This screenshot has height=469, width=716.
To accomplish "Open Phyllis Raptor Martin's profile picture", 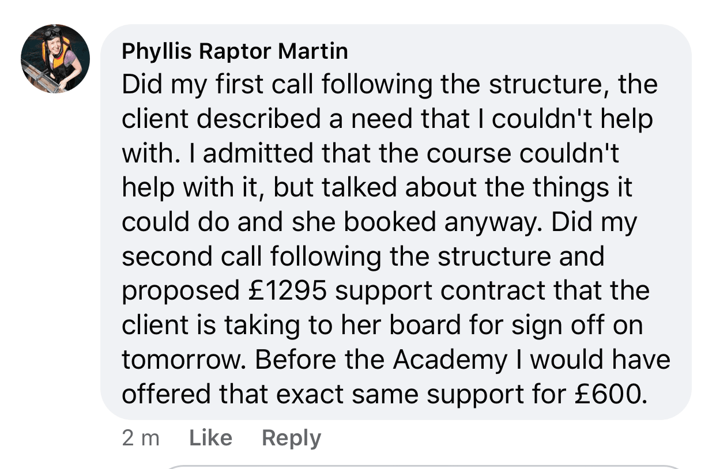I will (x=55, y=58).
